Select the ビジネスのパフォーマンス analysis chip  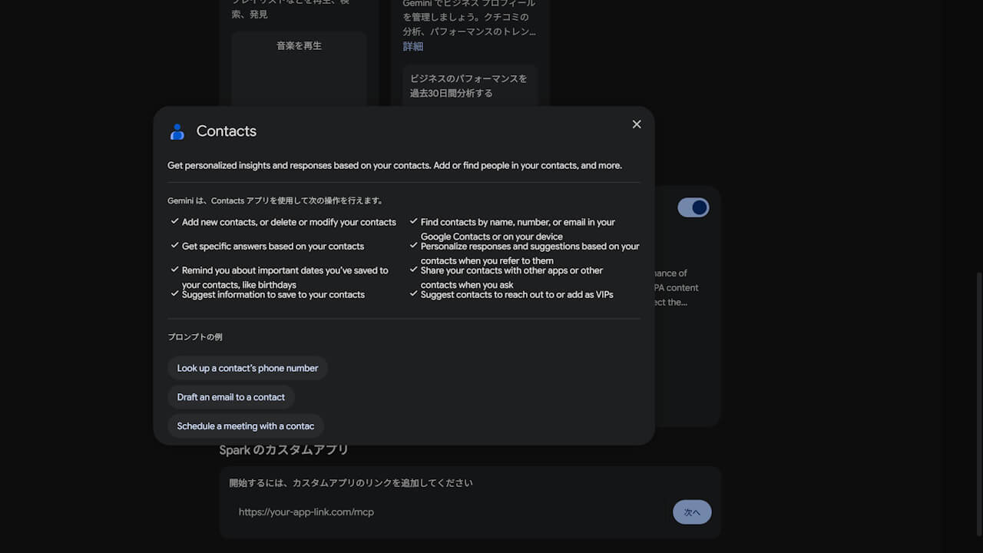[469, 85]
